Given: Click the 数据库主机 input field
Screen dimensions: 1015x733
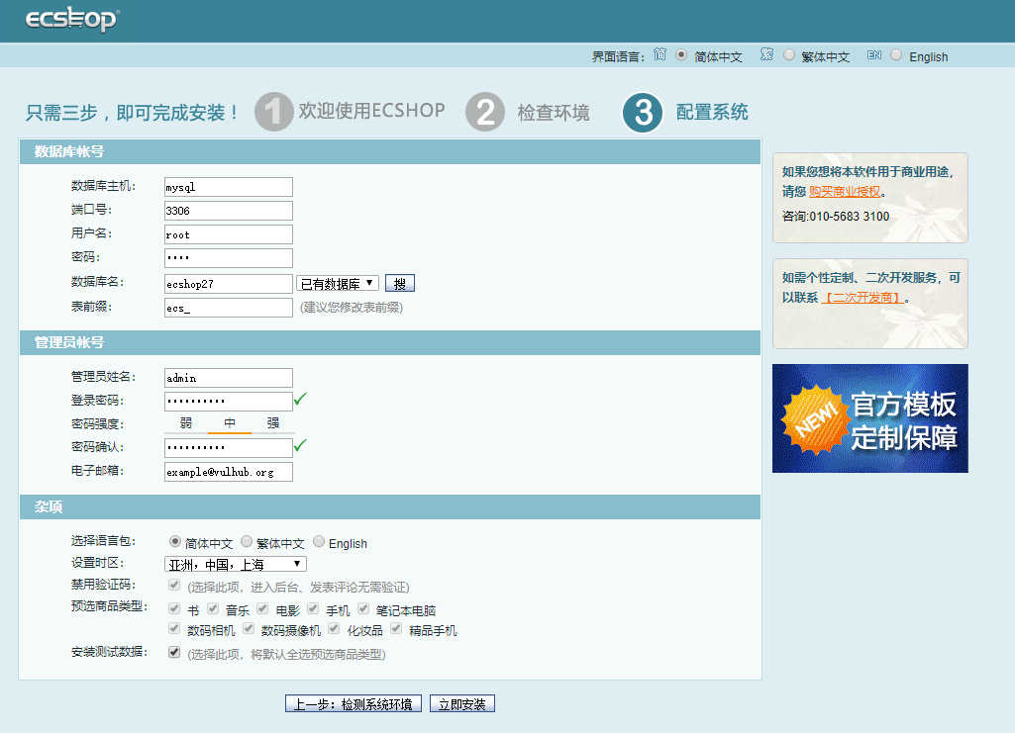Looking at the screenshot, I should [229, 187].
